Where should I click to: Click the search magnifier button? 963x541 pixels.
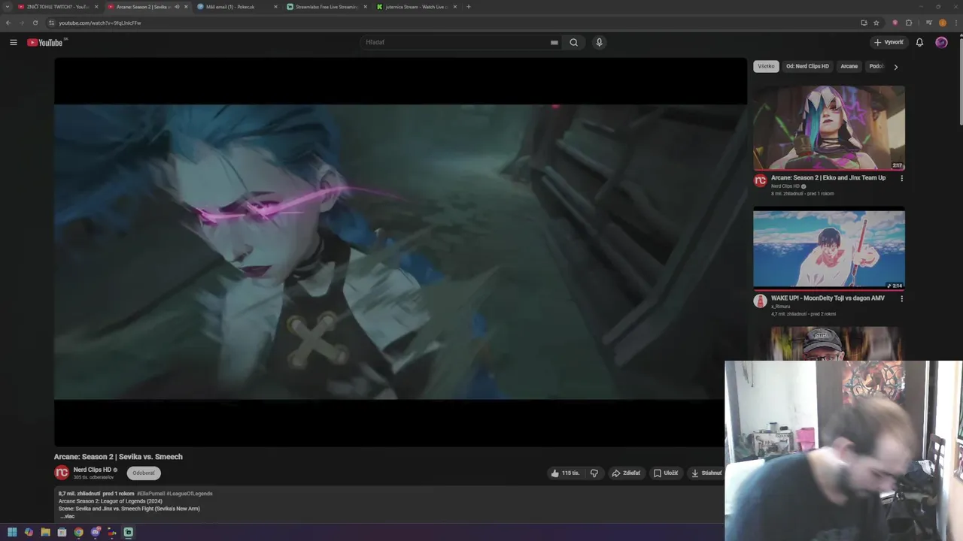[573, 42]
